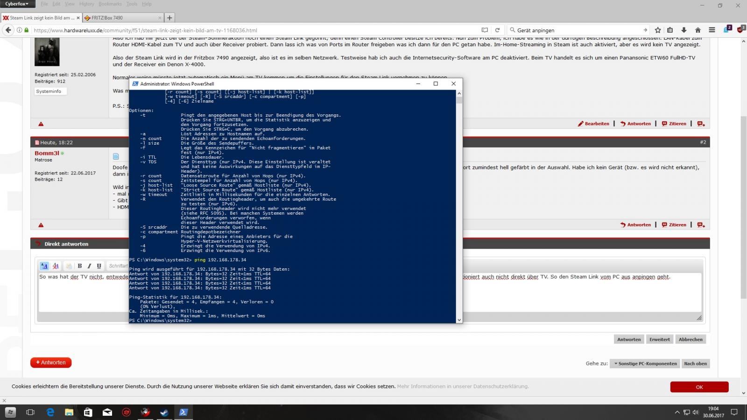
Task: Multi-quote the first post icon
Action: (x=701, y=124)
